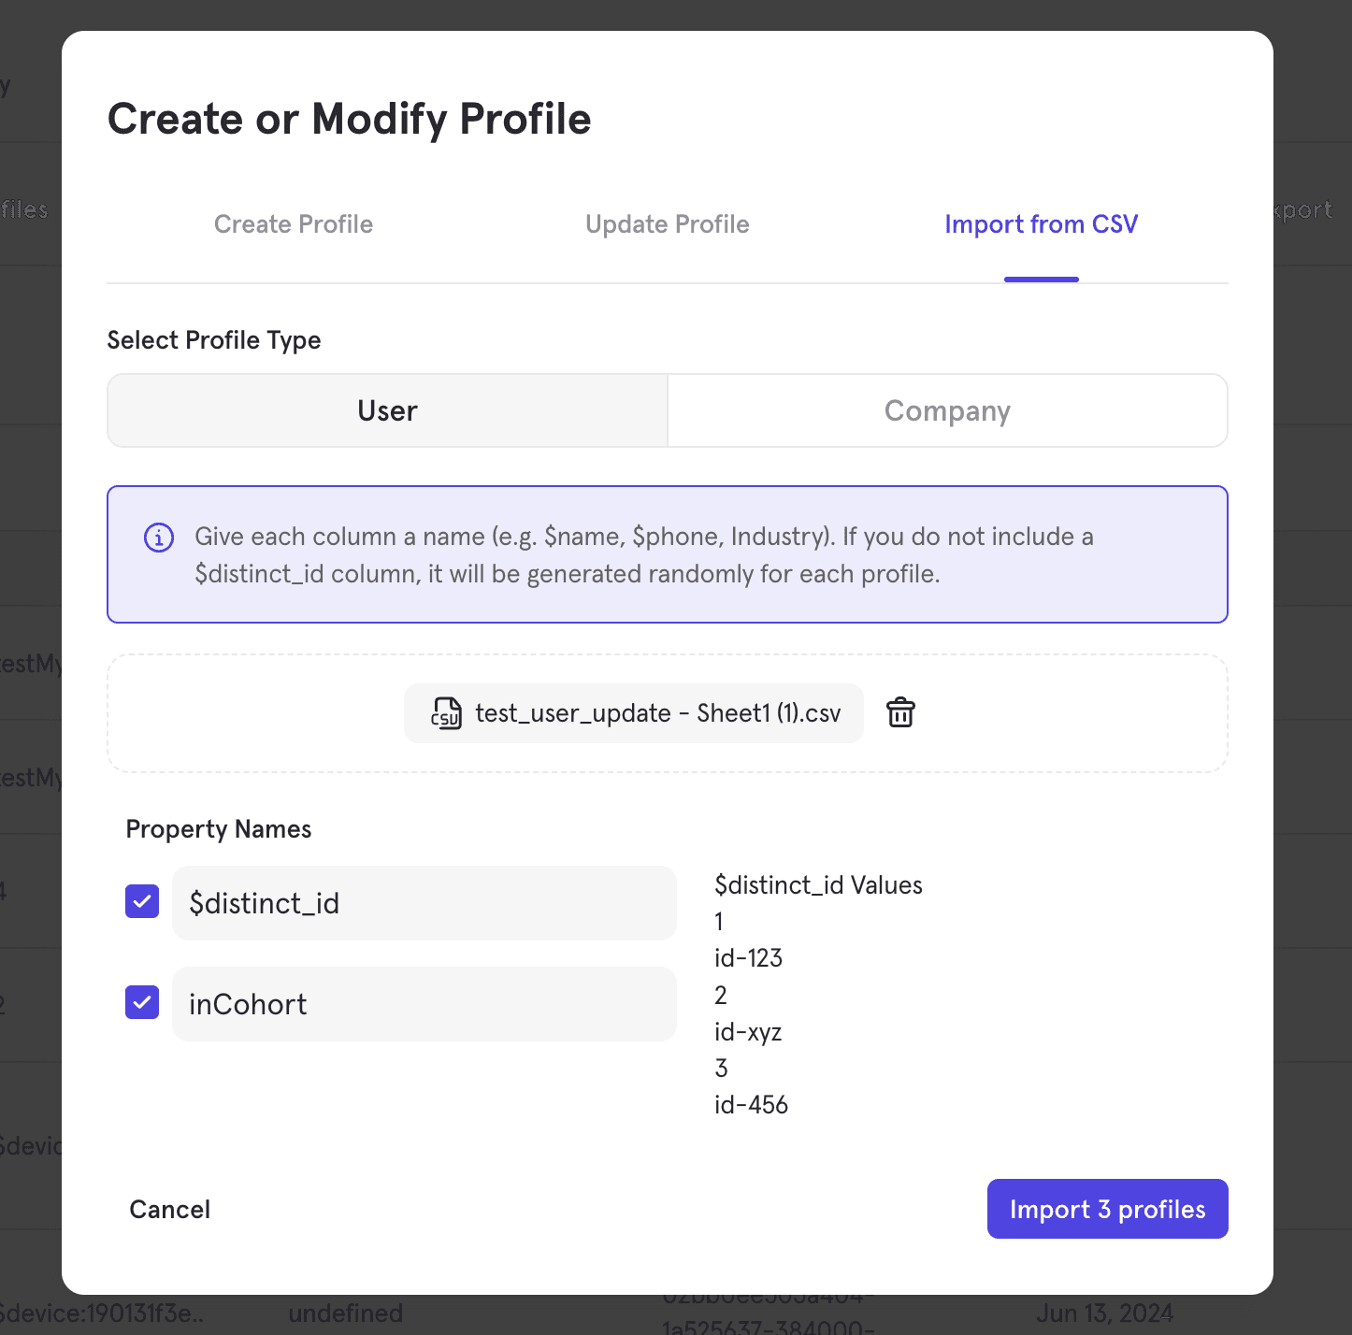Open the Create Profile tab

pyautogui.click(x=294, y=224)
